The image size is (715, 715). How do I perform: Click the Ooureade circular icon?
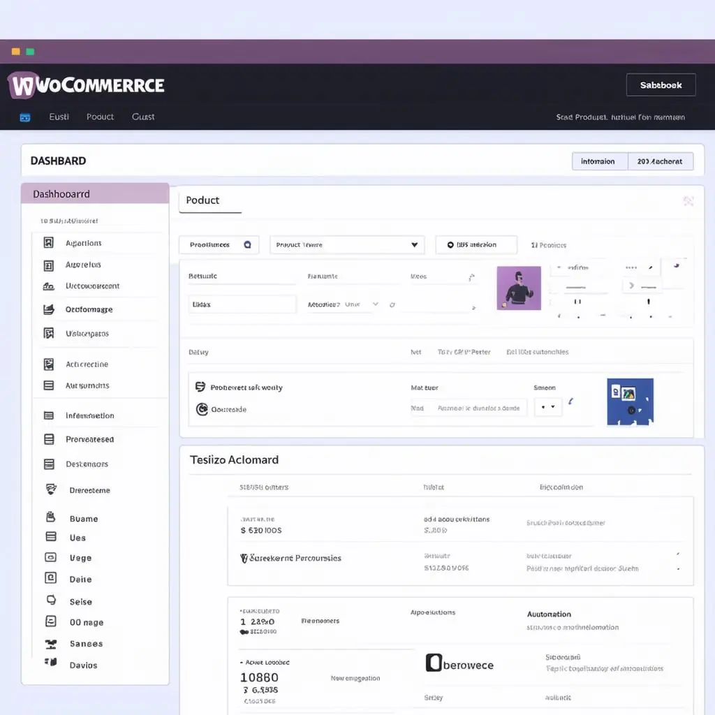click(202, 409)
